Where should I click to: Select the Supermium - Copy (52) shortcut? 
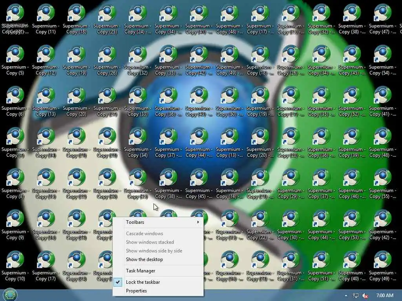(352, 102)
